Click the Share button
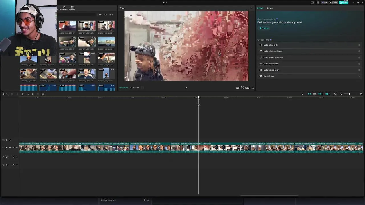The image size is (365, 205). click(x=333, y=3)
